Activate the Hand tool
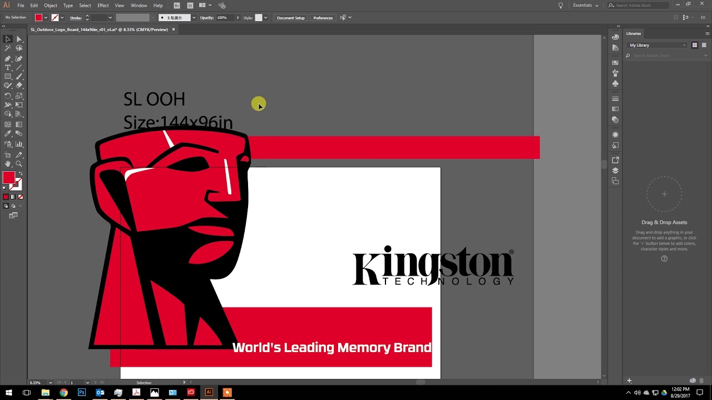The width and height of the screenshot is (712, 400). tap(8, 164)
